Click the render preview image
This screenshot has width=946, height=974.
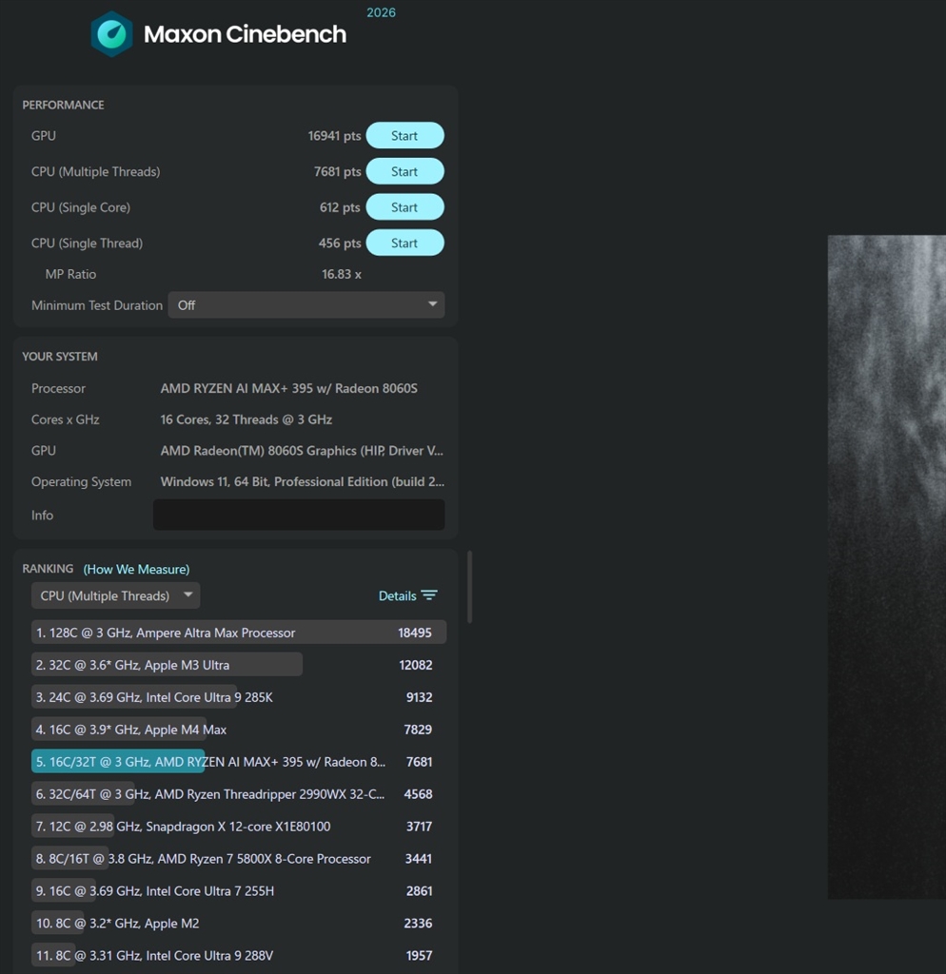click(x=886, y=567)
